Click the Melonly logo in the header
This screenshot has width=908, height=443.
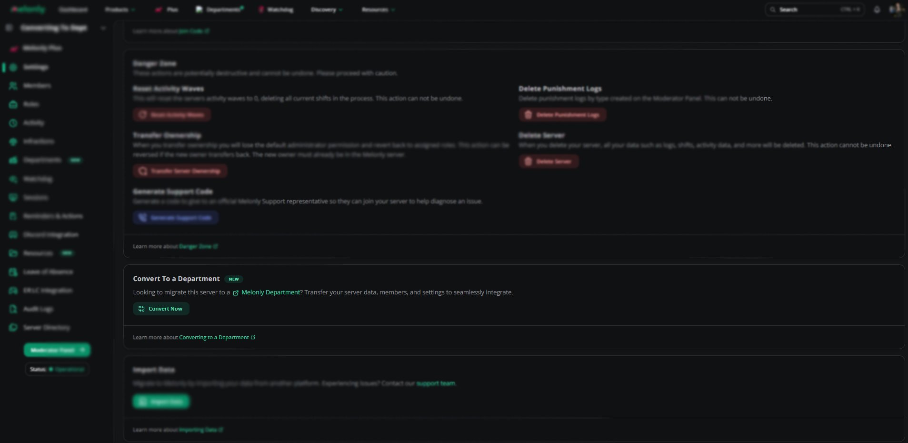(x=28, y=10)
